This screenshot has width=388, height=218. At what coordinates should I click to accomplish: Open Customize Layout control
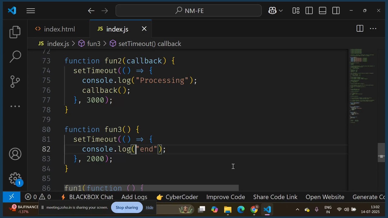pyautogui.click(x=296, y=11)
